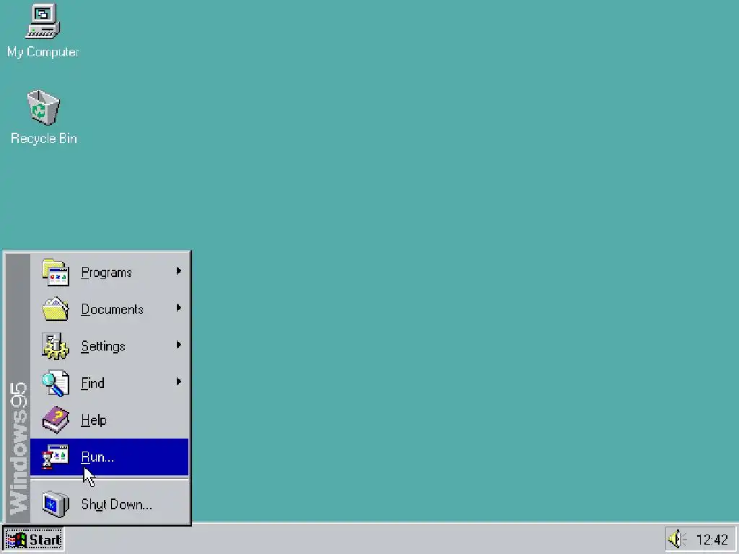Expand the Documents submenu arrow
The width and height of the screenshot is (739, 554).
click(x=179, y=307)
